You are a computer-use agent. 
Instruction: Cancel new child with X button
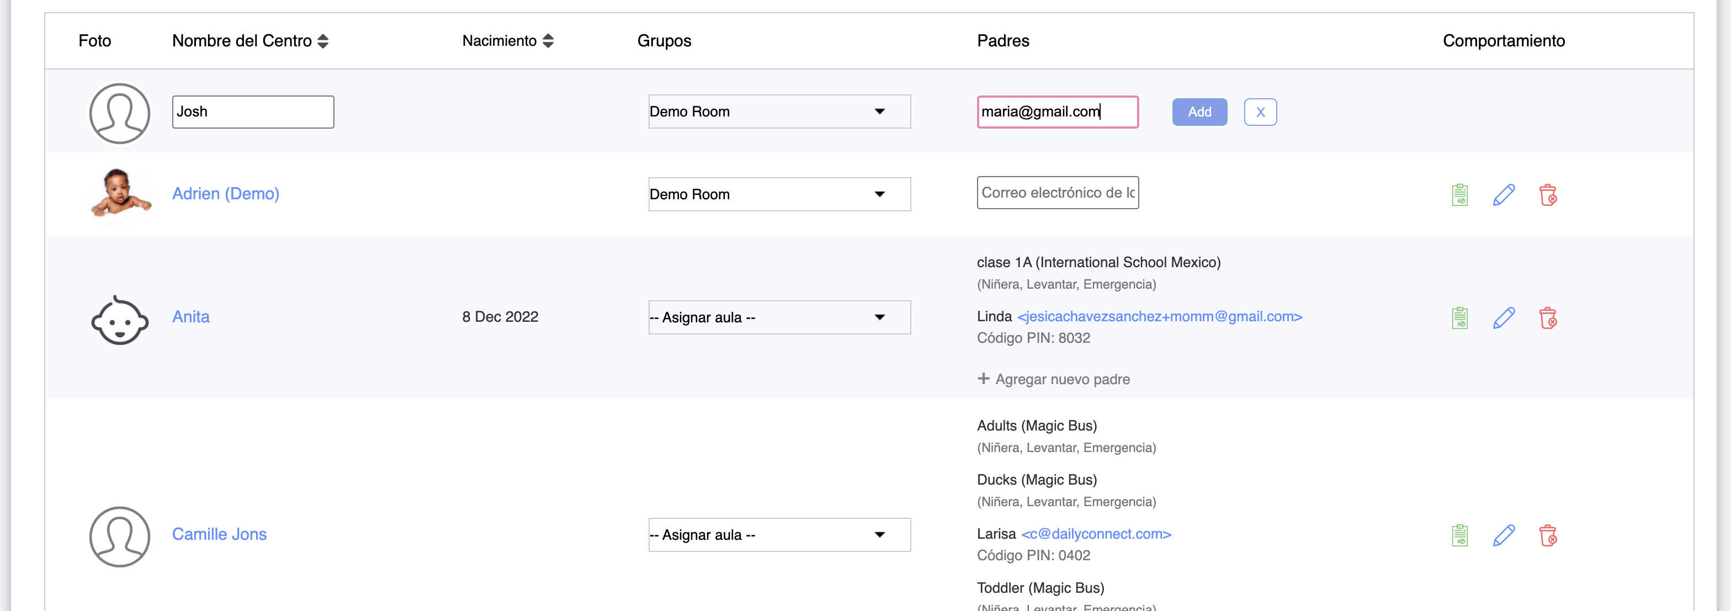pos(1260,112)
